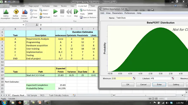Open the Windows Start menu
Viewport: 188px width, 105px height.
4,102
